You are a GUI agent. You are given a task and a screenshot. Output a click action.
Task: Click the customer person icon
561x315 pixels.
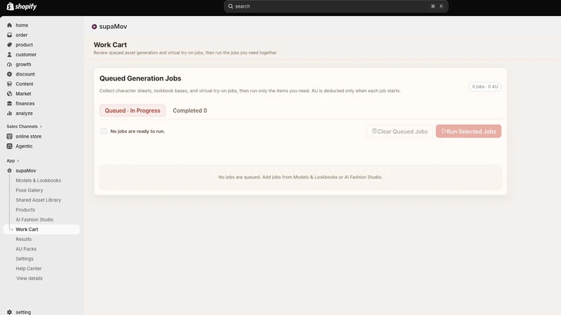point(9,55)
